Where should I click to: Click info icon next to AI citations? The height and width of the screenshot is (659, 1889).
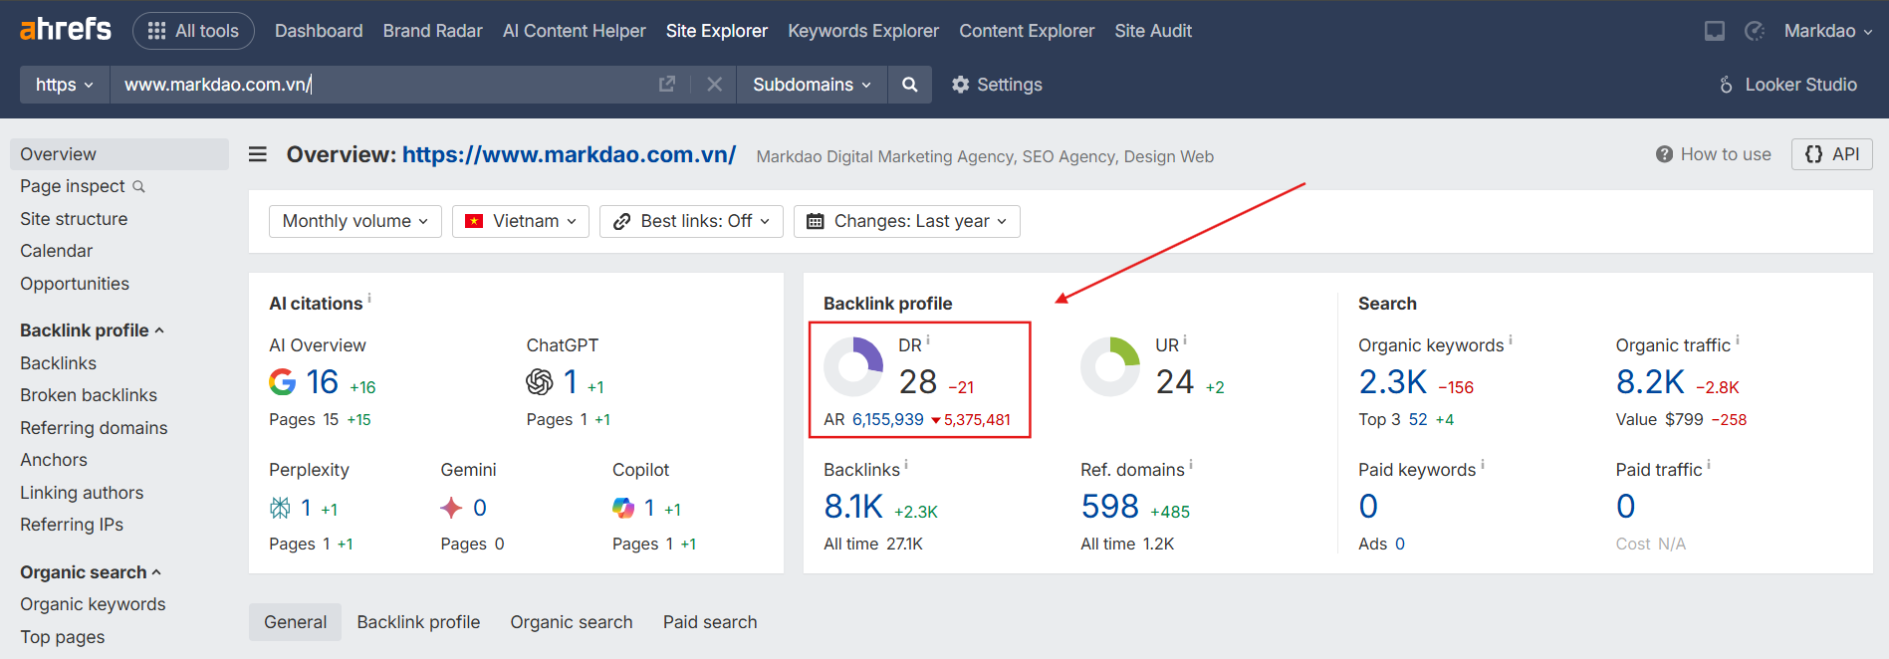click(x=369, y=298)
